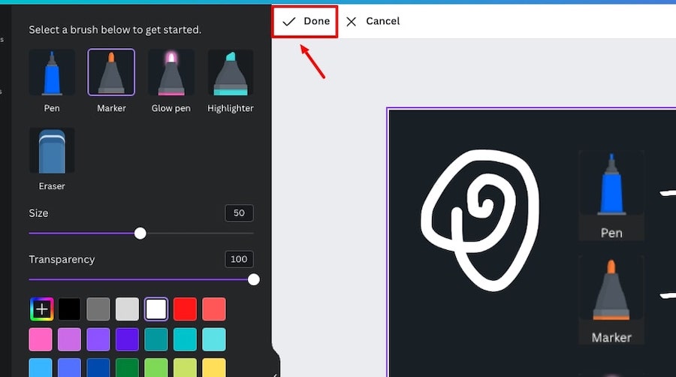
Task: Pick the pink color swatch
Action: tap(41, 339)
